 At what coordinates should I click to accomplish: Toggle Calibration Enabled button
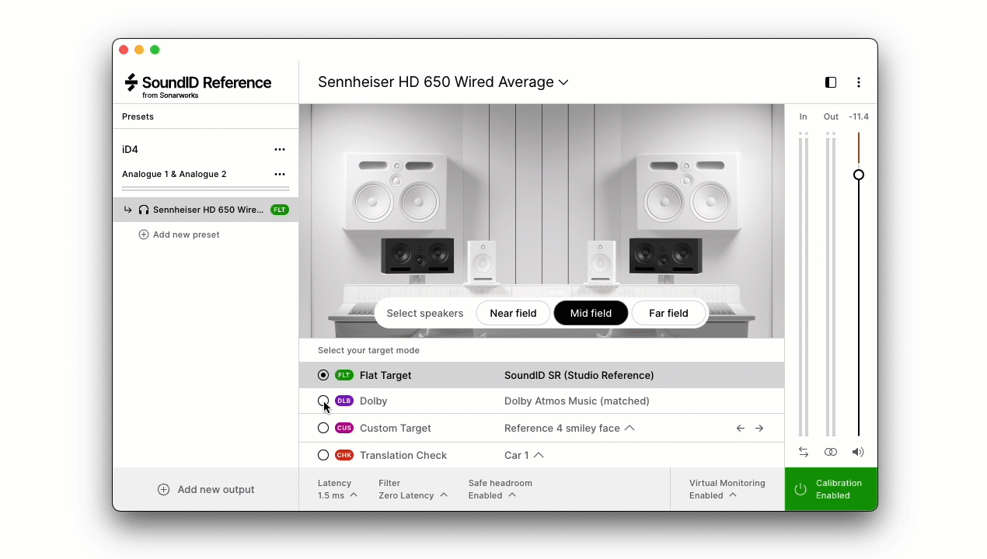831,489
